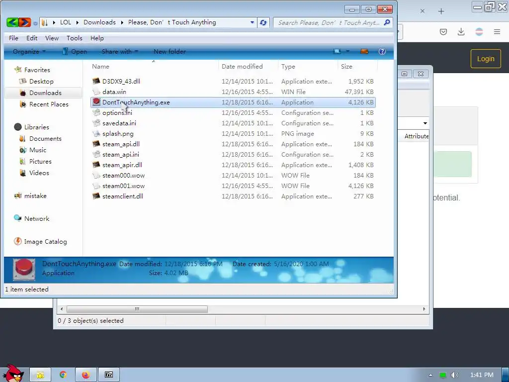Expand the recent pages dropdown arrow
The image size is (509, 382).
coord(35,23)
